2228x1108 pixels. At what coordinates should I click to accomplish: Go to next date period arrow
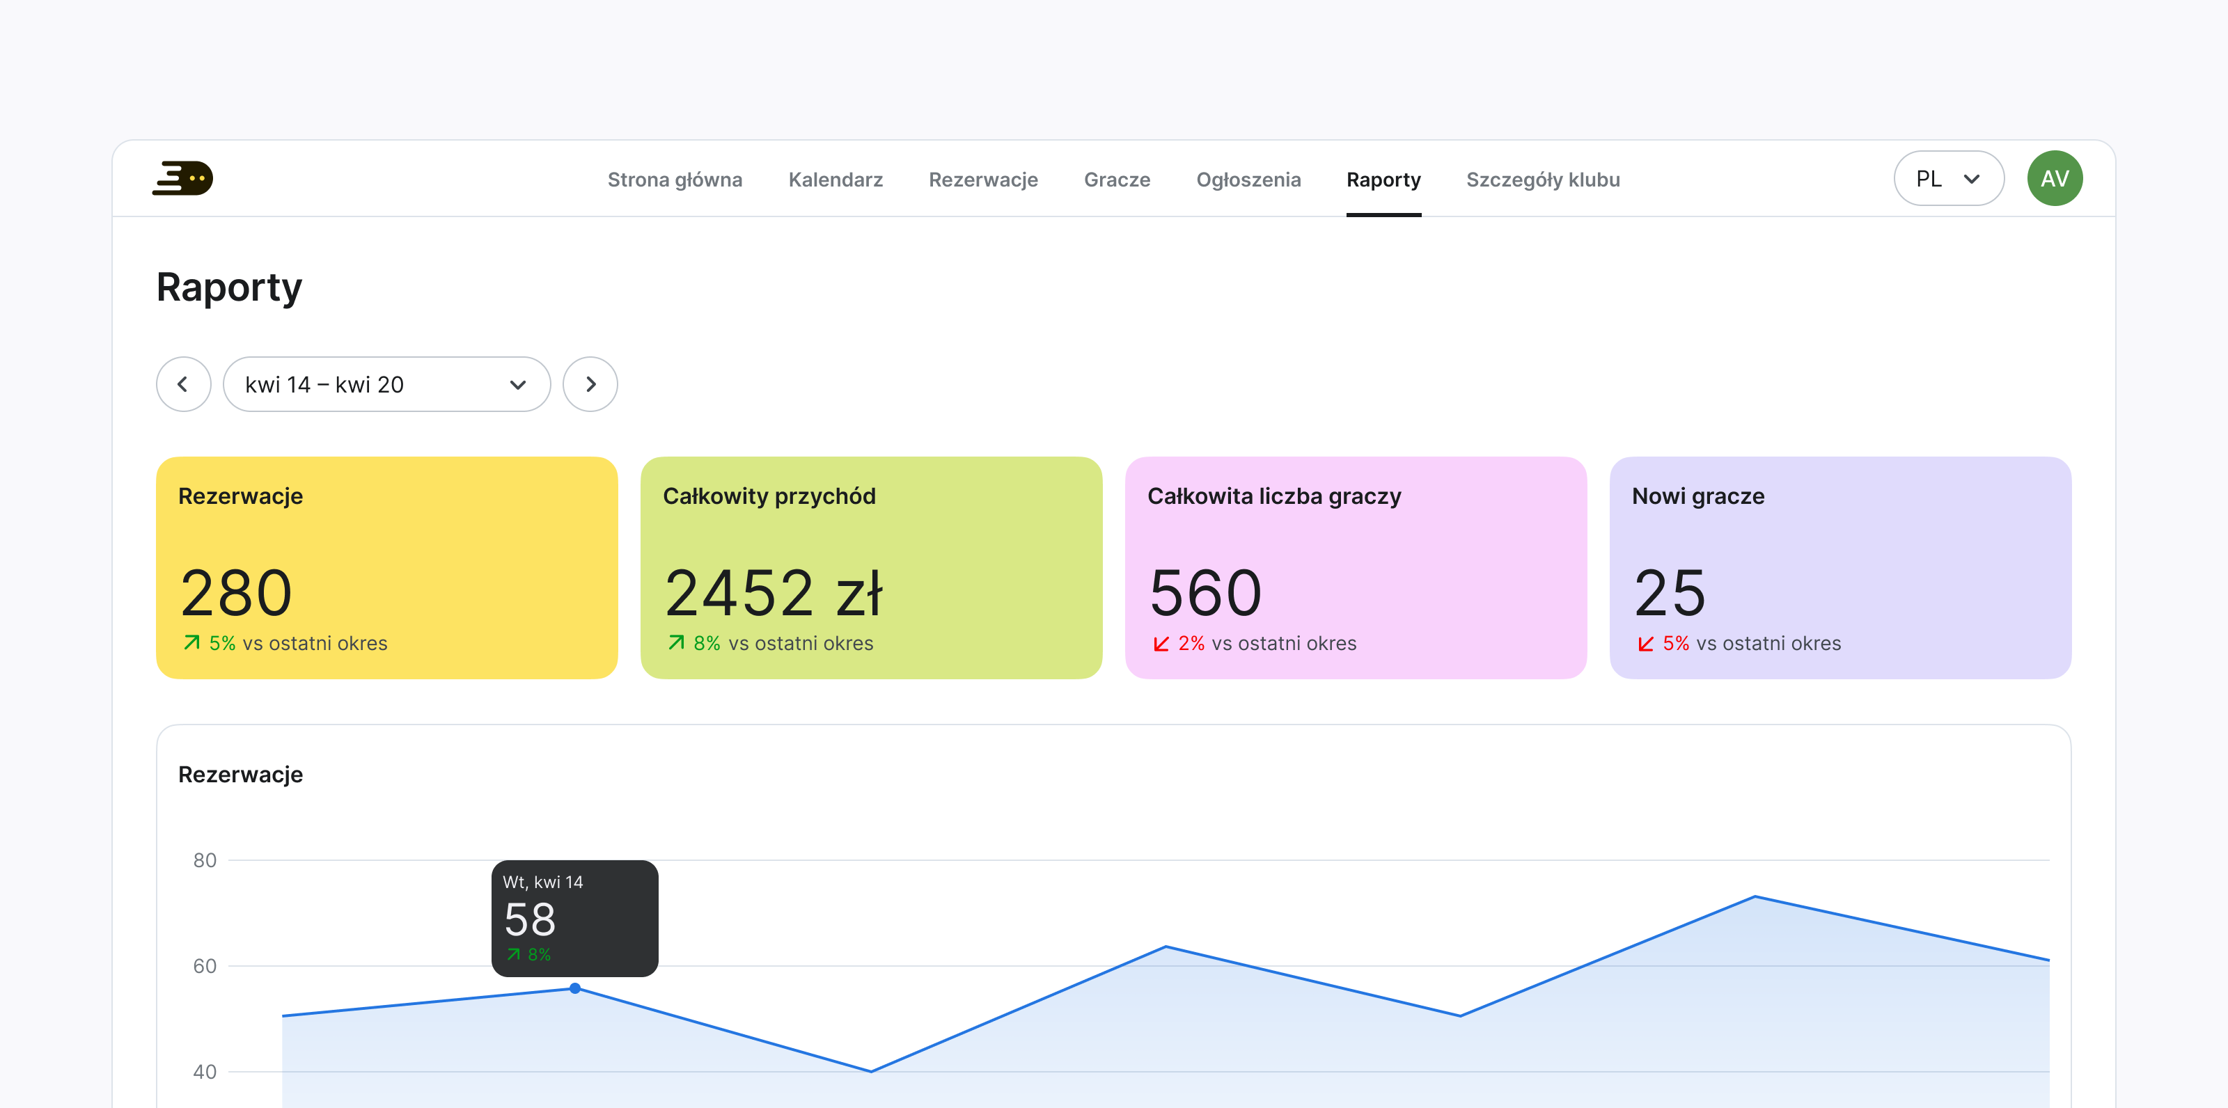point(590,385)
